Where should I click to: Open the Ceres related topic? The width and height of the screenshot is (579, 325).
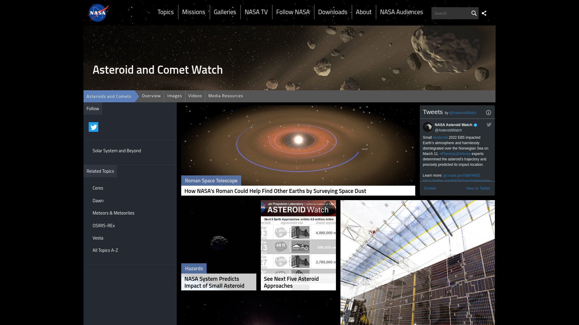click(x=98, y=188)
